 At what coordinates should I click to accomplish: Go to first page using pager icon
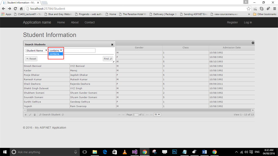[119, 115]
